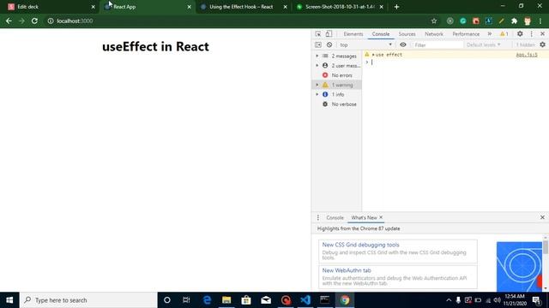Click the console prompt input line
The width and height of the screenshot is (549, 308).
click(455, 62)
